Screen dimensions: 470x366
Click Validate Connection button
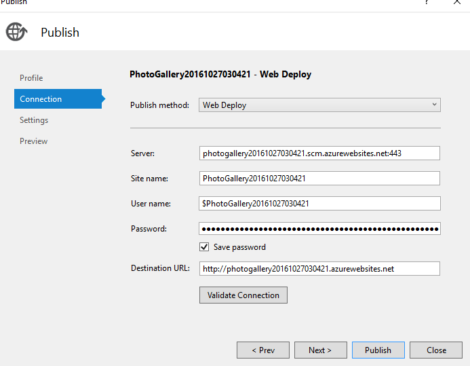click(243, 295)
